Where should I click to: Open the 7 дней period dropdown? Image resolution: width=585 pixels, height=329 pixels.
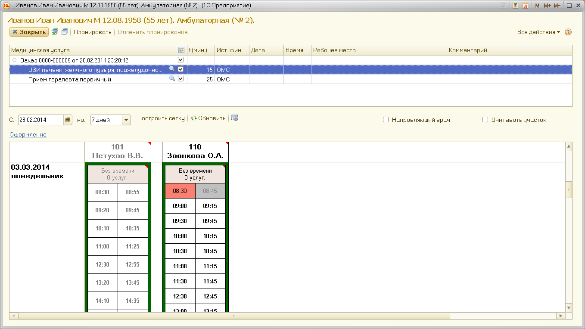click(x=126, y=120)
